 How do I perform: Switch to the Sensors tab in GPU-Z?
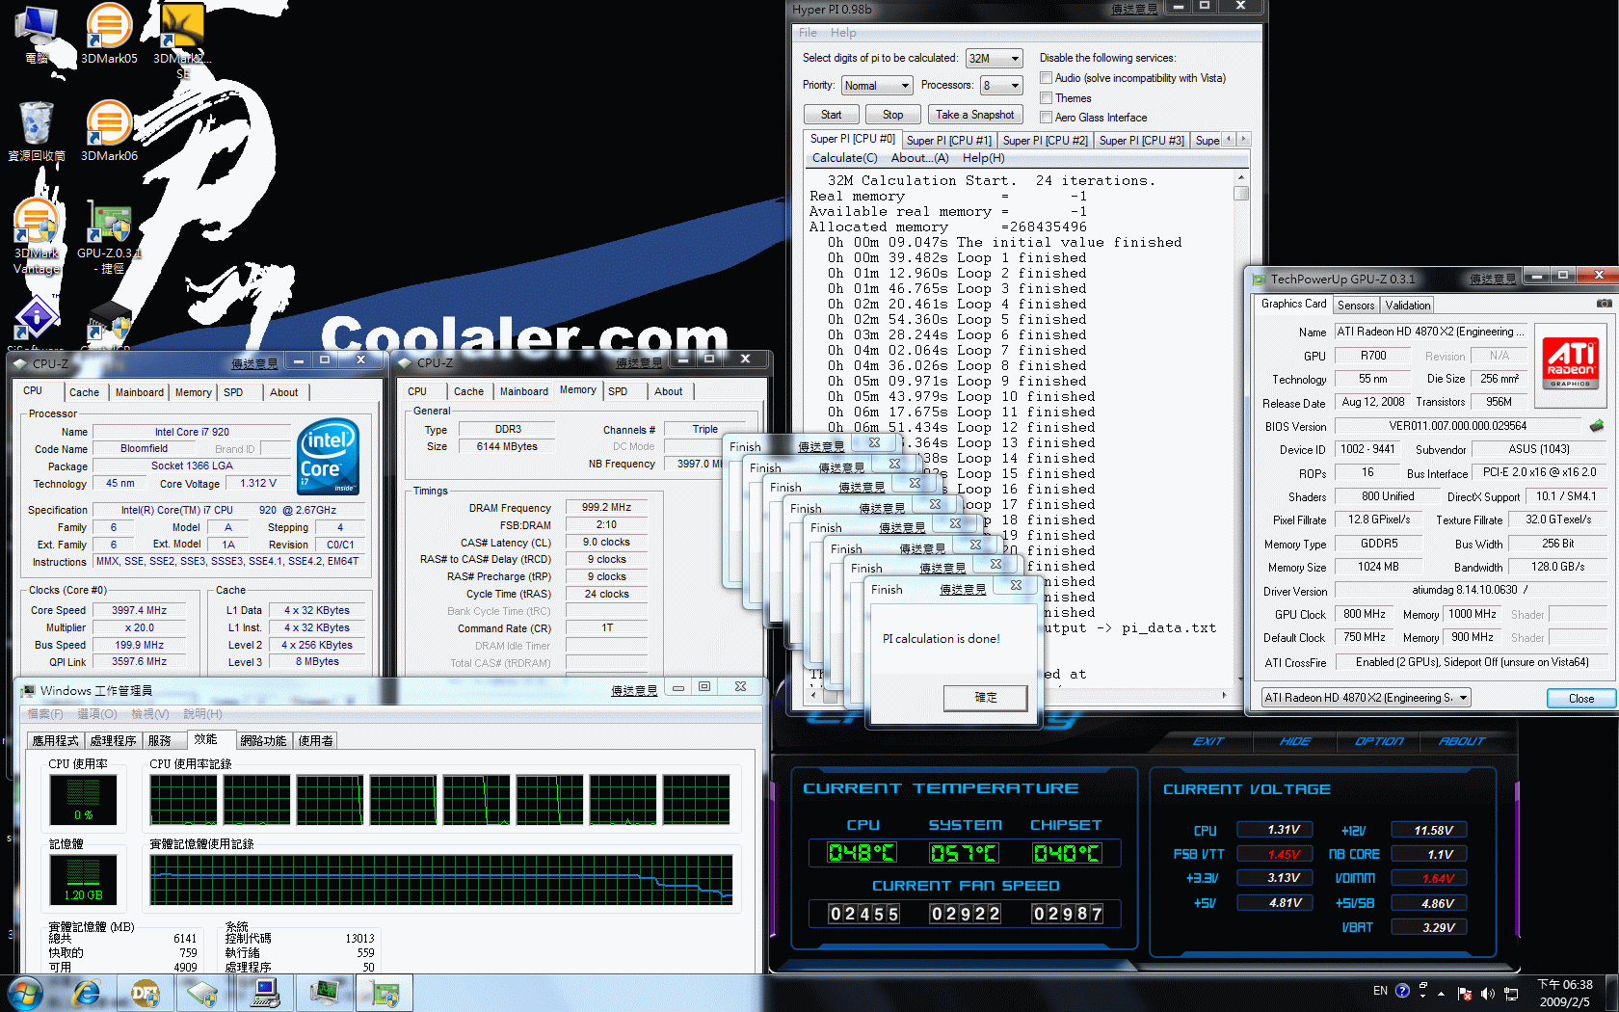click(1356, 306)
